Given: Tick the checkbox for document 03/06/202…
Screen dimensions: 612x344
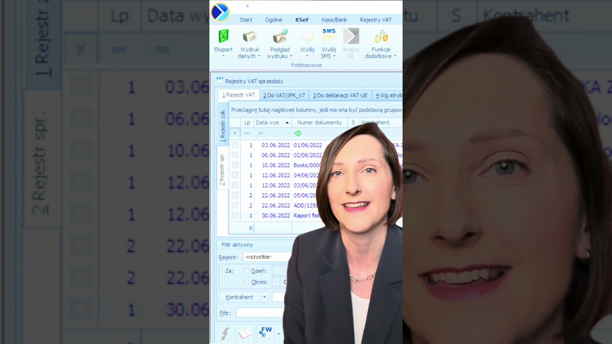Looking at the screenshot, I should coord(235,185).
